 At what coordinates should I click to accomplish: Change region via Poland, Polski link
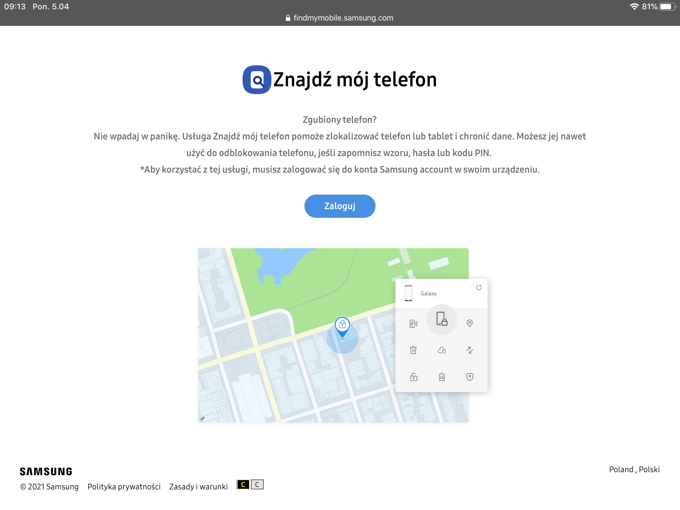click(634, 469)
